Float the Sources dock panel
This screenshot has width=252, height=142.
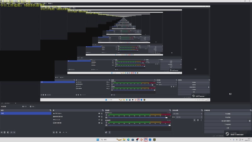[103, 110]
